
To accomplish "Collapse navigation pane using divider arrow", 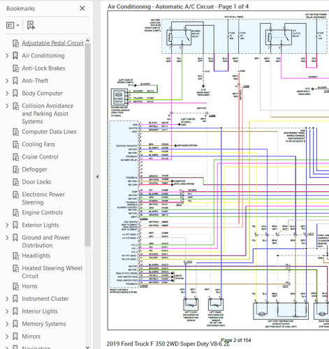I will [x=97, y=177].
